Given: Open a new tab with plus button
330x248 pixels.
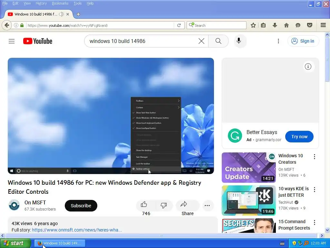Looking at the screenshot, I should [78, 14].
